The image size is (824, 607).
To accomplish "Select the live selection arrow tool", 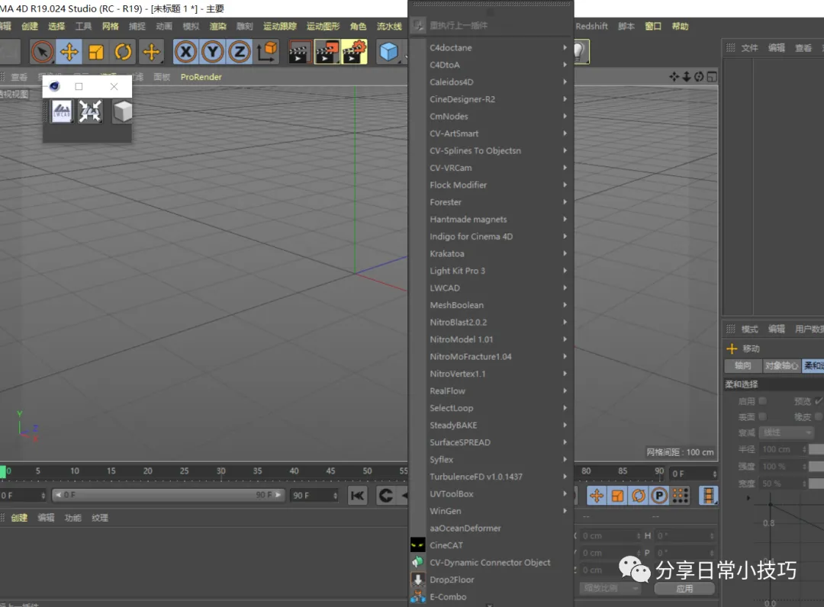I will tap(42, 52).
